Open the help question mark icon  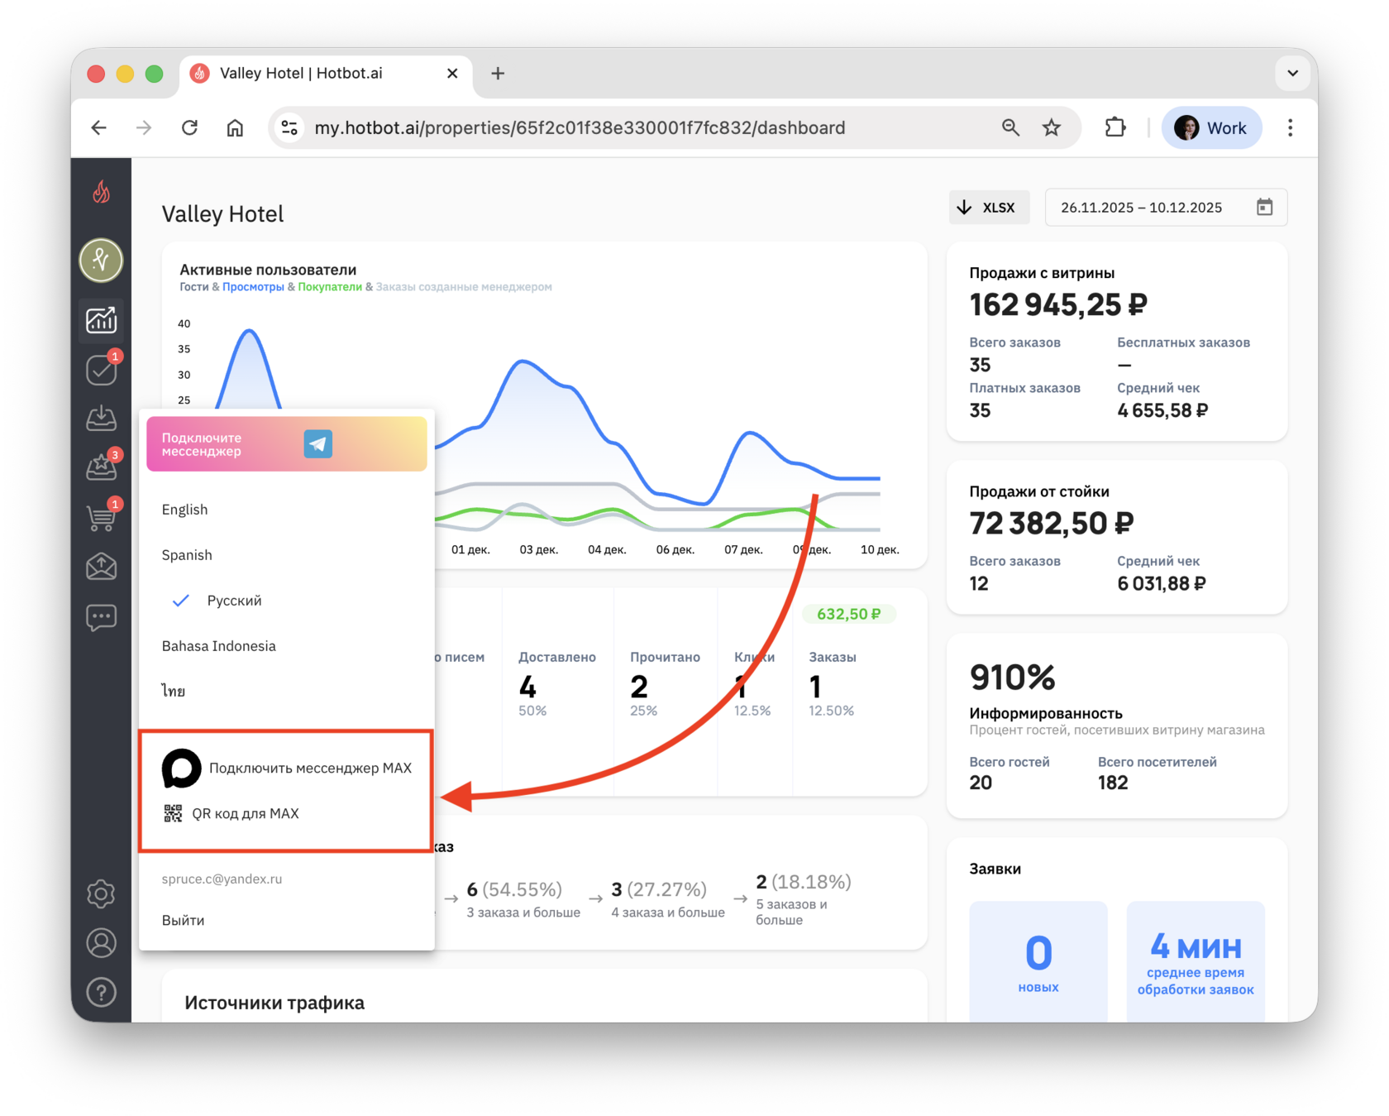pyautogui.click(x=101, y=992)
